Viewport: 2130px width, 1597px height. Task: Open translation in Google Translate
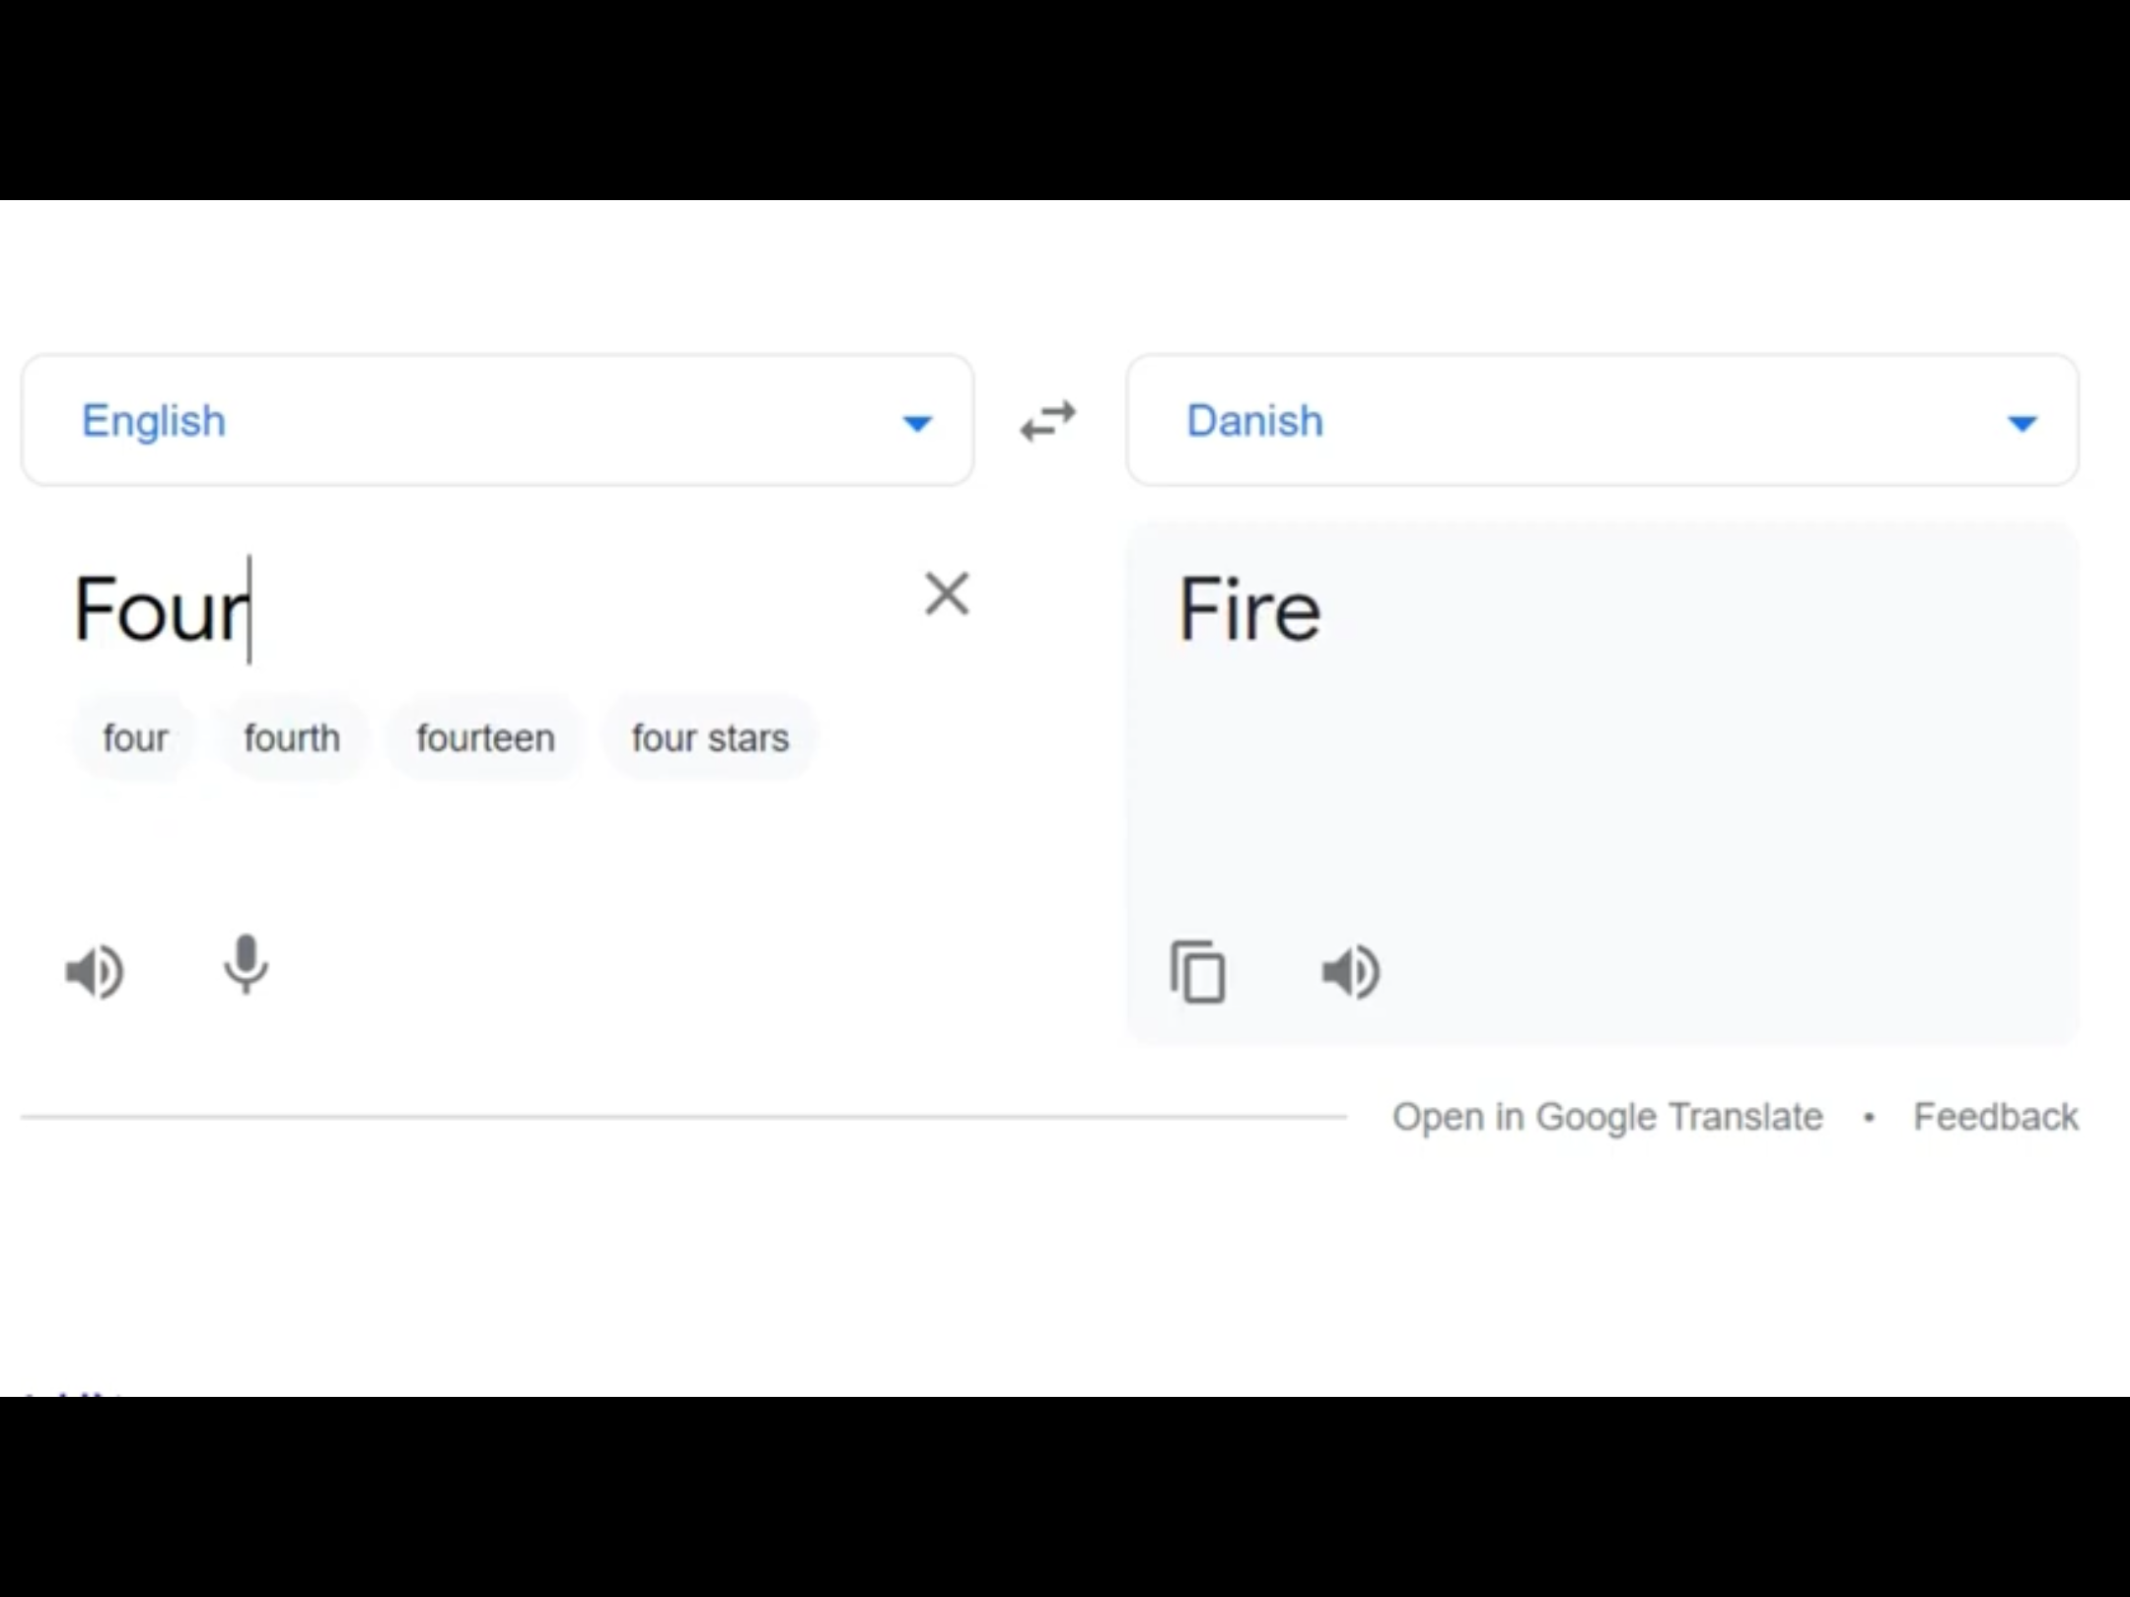click(x=1603, y=1116)
